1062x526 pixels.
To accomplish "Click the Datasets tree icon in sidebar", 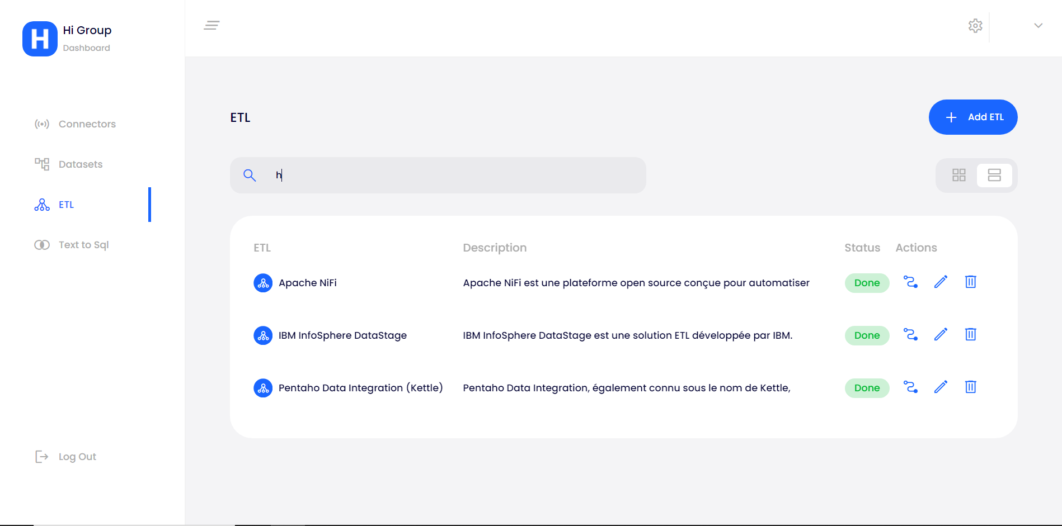I will click(42, 164).
